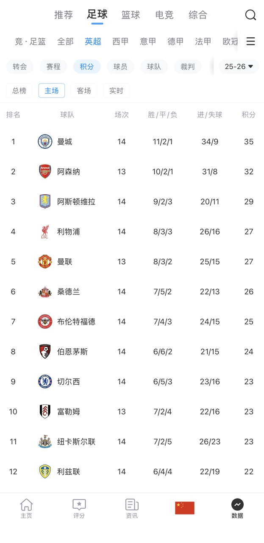
Task: Switch standings to 客场 away
Action: [84, 91]
